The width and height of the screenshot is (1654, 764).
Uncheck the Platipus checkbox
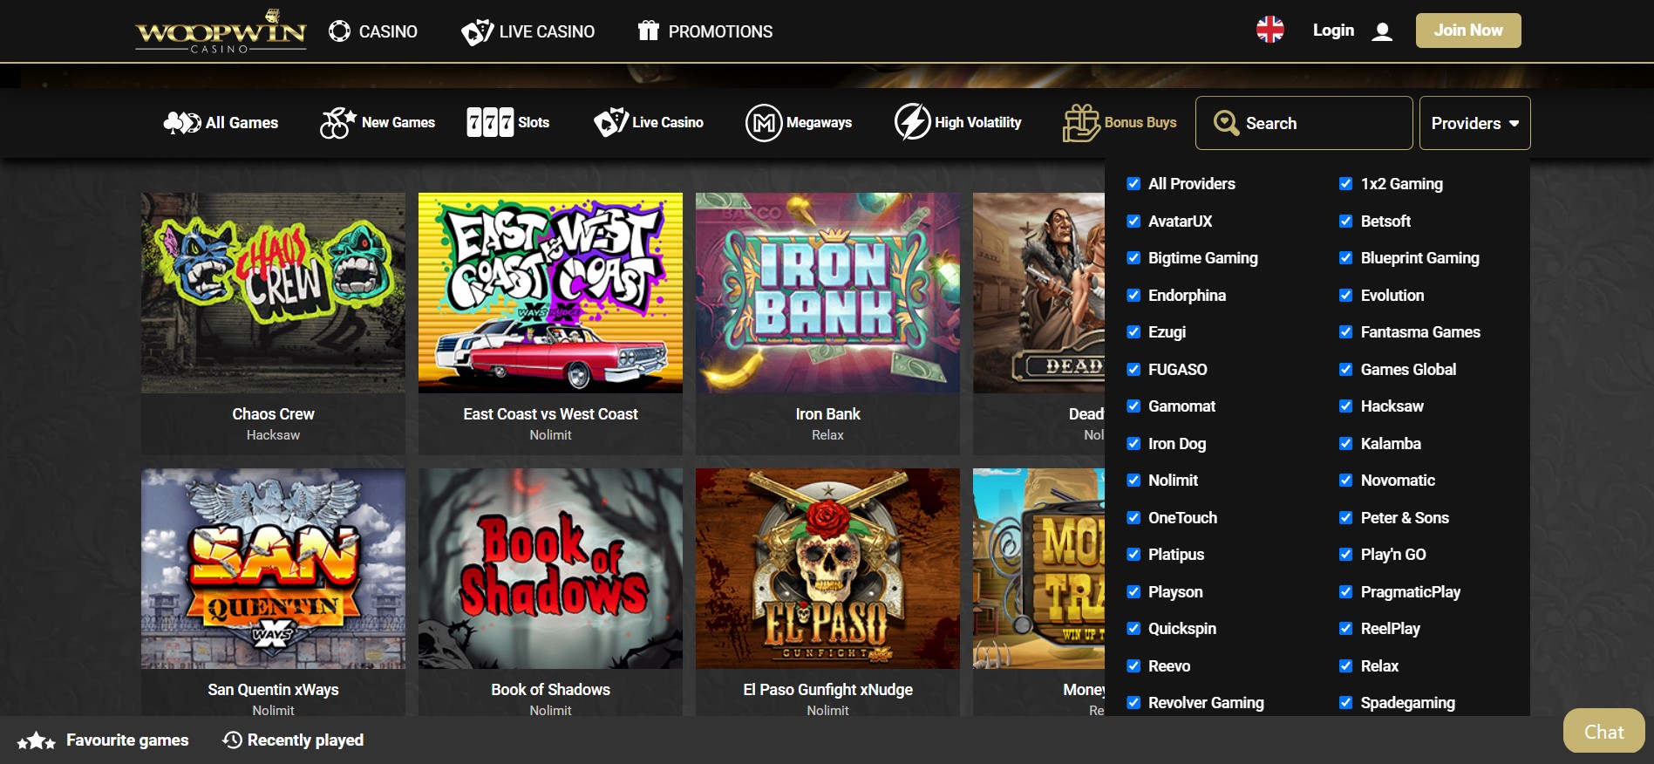tap(1133, 555)
